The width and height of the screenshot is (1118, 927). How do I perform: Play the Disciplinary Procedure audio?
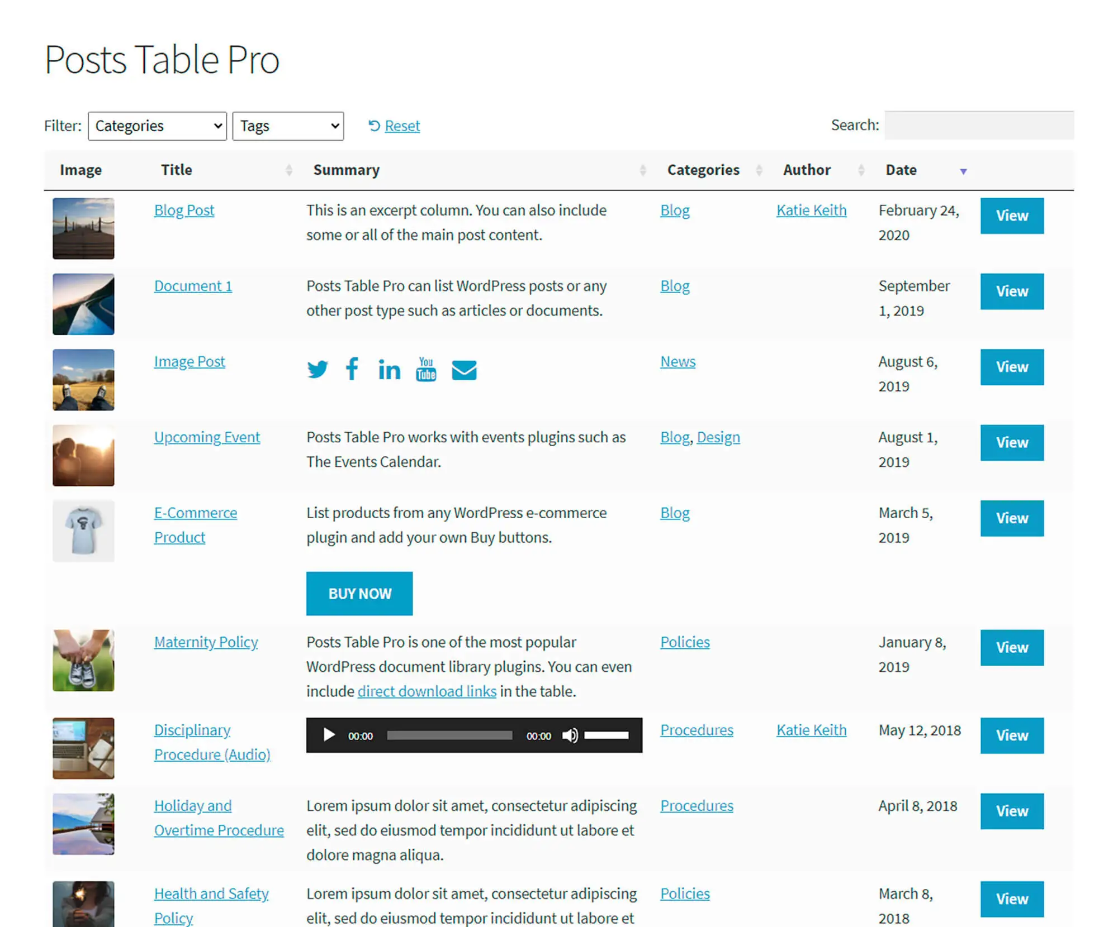329,735
